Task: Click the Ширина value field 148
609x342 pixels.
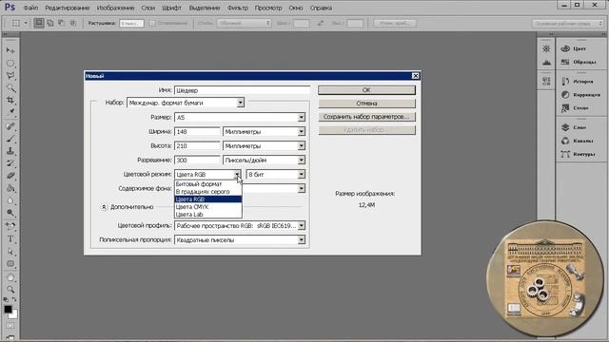Action: point(197,132)
